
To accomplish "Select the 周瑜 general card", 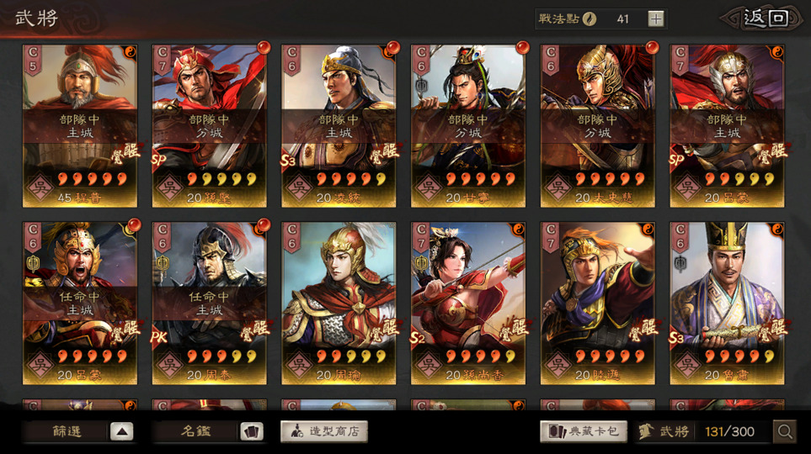I will point(339,304).
